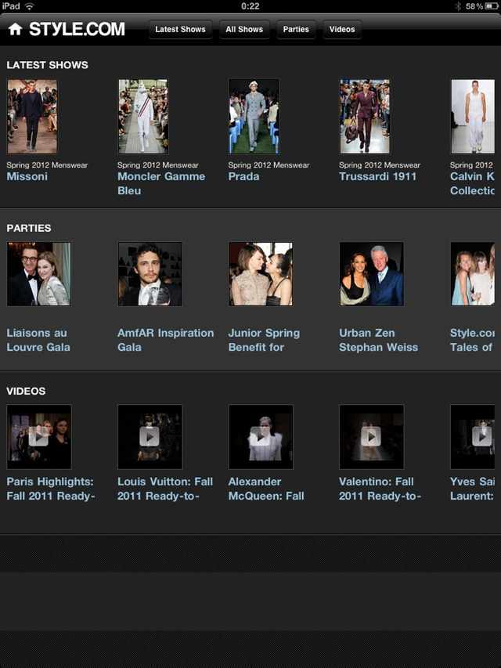
Task: Tap the battery icon in status bar
Action: click(491, 6)
